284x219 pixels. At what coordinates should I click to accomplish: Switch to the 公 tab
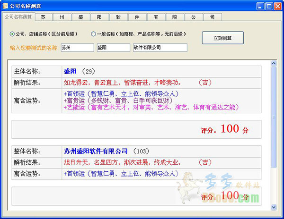click(x=194, y=17)
